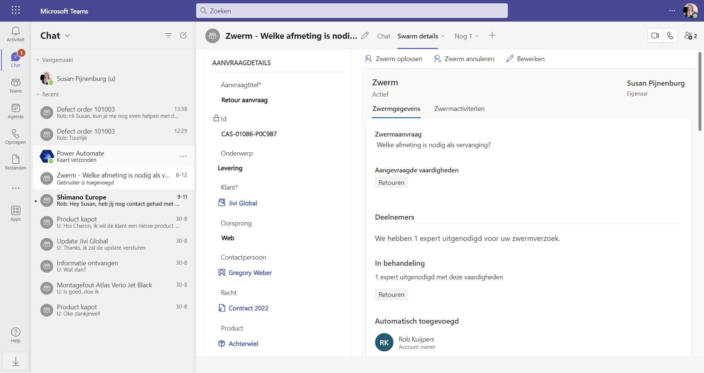View the 2 participants icon
704x373 pixels.
(690, 36)
